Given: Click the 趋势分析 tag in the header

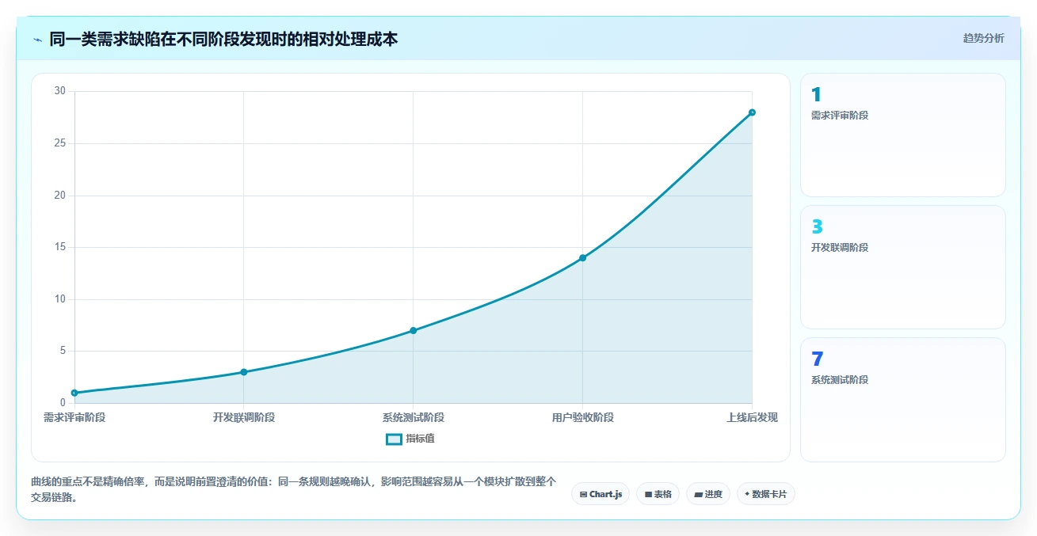Looking at the screenshot, I should tap(983, 38).
